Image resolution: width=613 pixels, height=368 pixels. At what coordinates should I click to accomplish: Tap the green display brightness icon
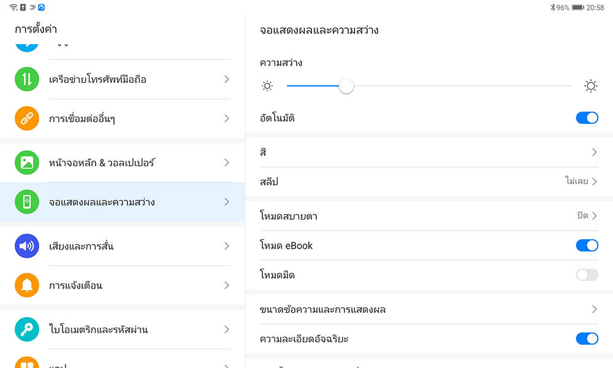(x=26, y=202)
